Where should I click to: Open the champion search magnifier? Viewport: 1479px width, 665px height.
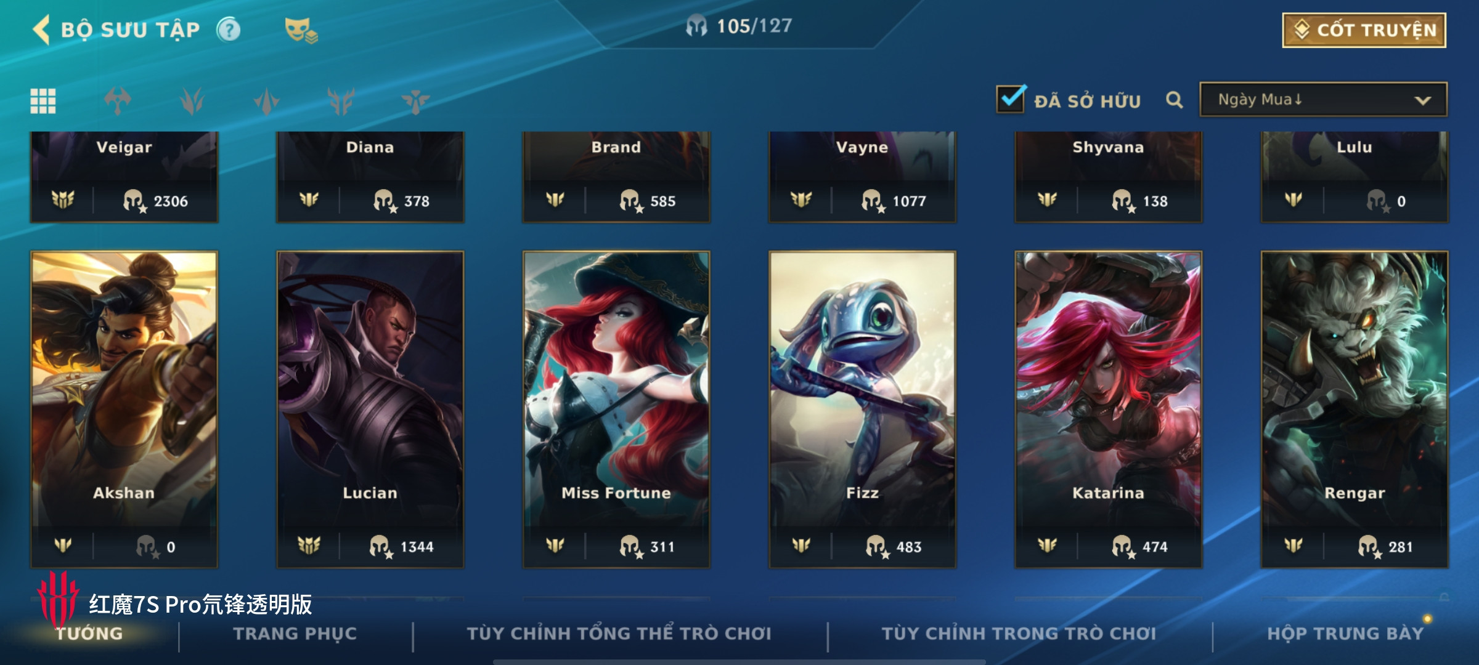point(1175,100)
